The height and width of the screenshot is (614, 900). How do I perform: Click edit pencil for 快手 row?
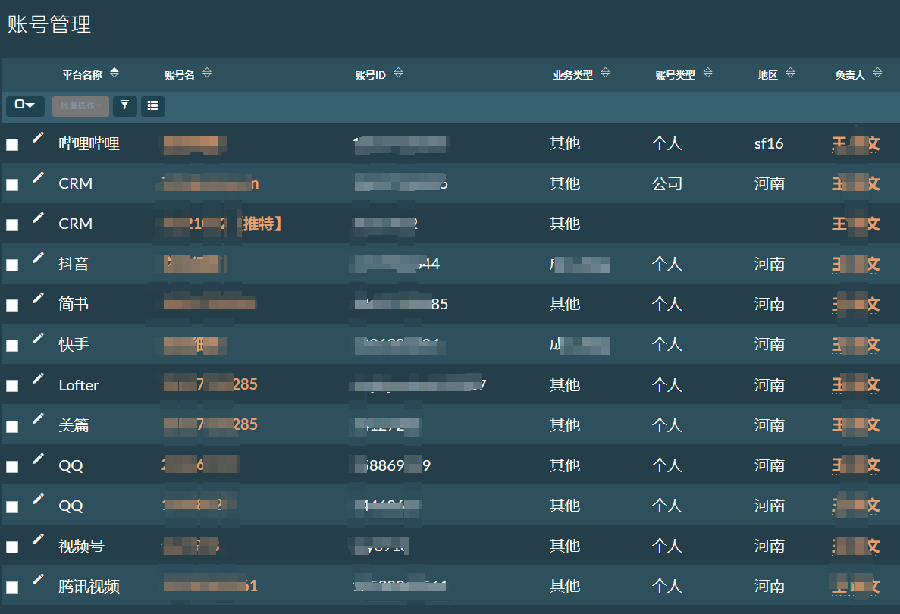pos(38,338)
